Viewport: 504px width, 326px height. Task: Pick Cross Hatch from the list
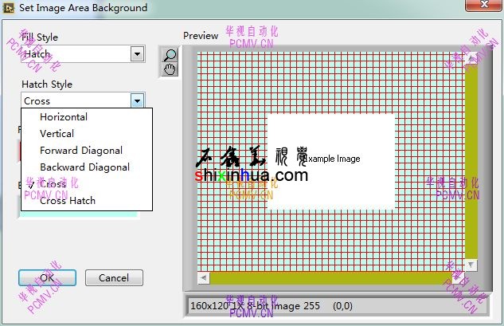click(68, 201)
